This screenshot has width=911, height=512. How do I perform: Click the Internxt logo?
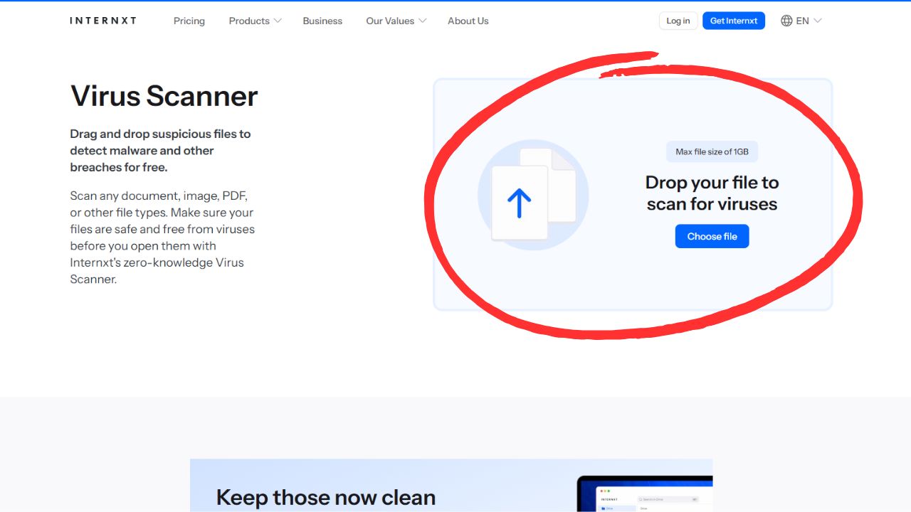(102, 21)
